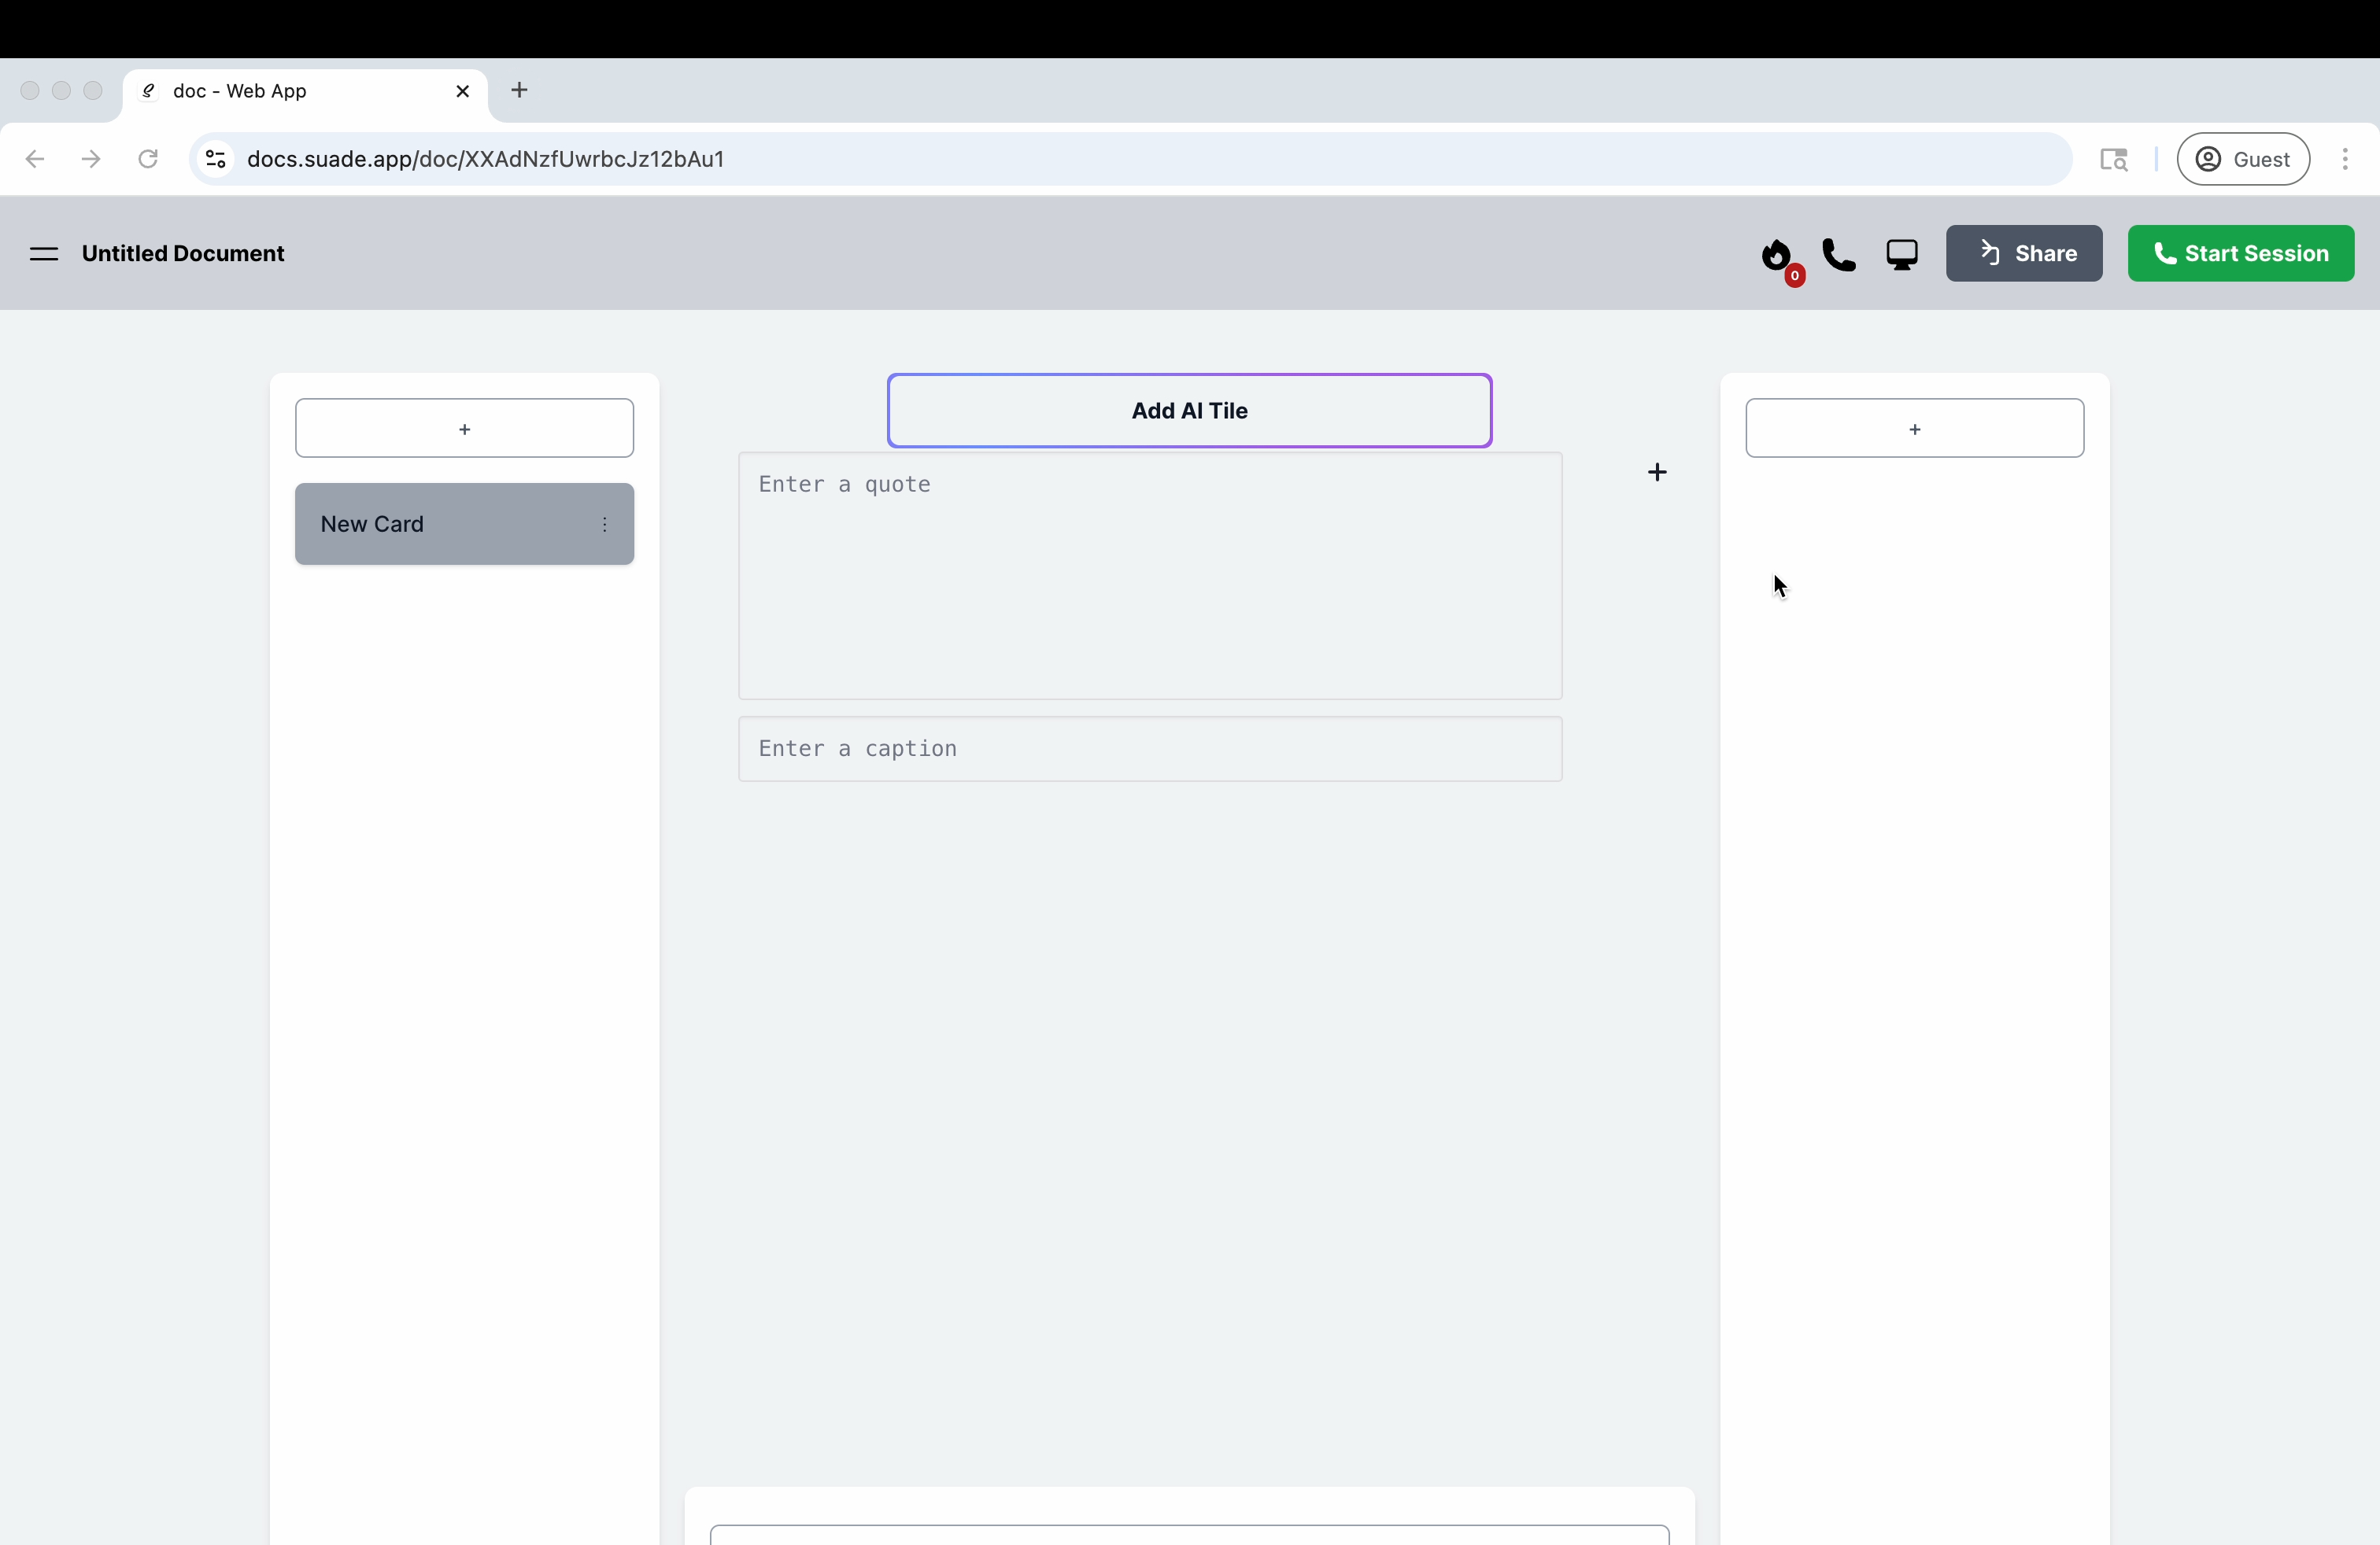Open New Card options kebab menu
Viewport: 2380px width, 1545px height.
point(605,525)
